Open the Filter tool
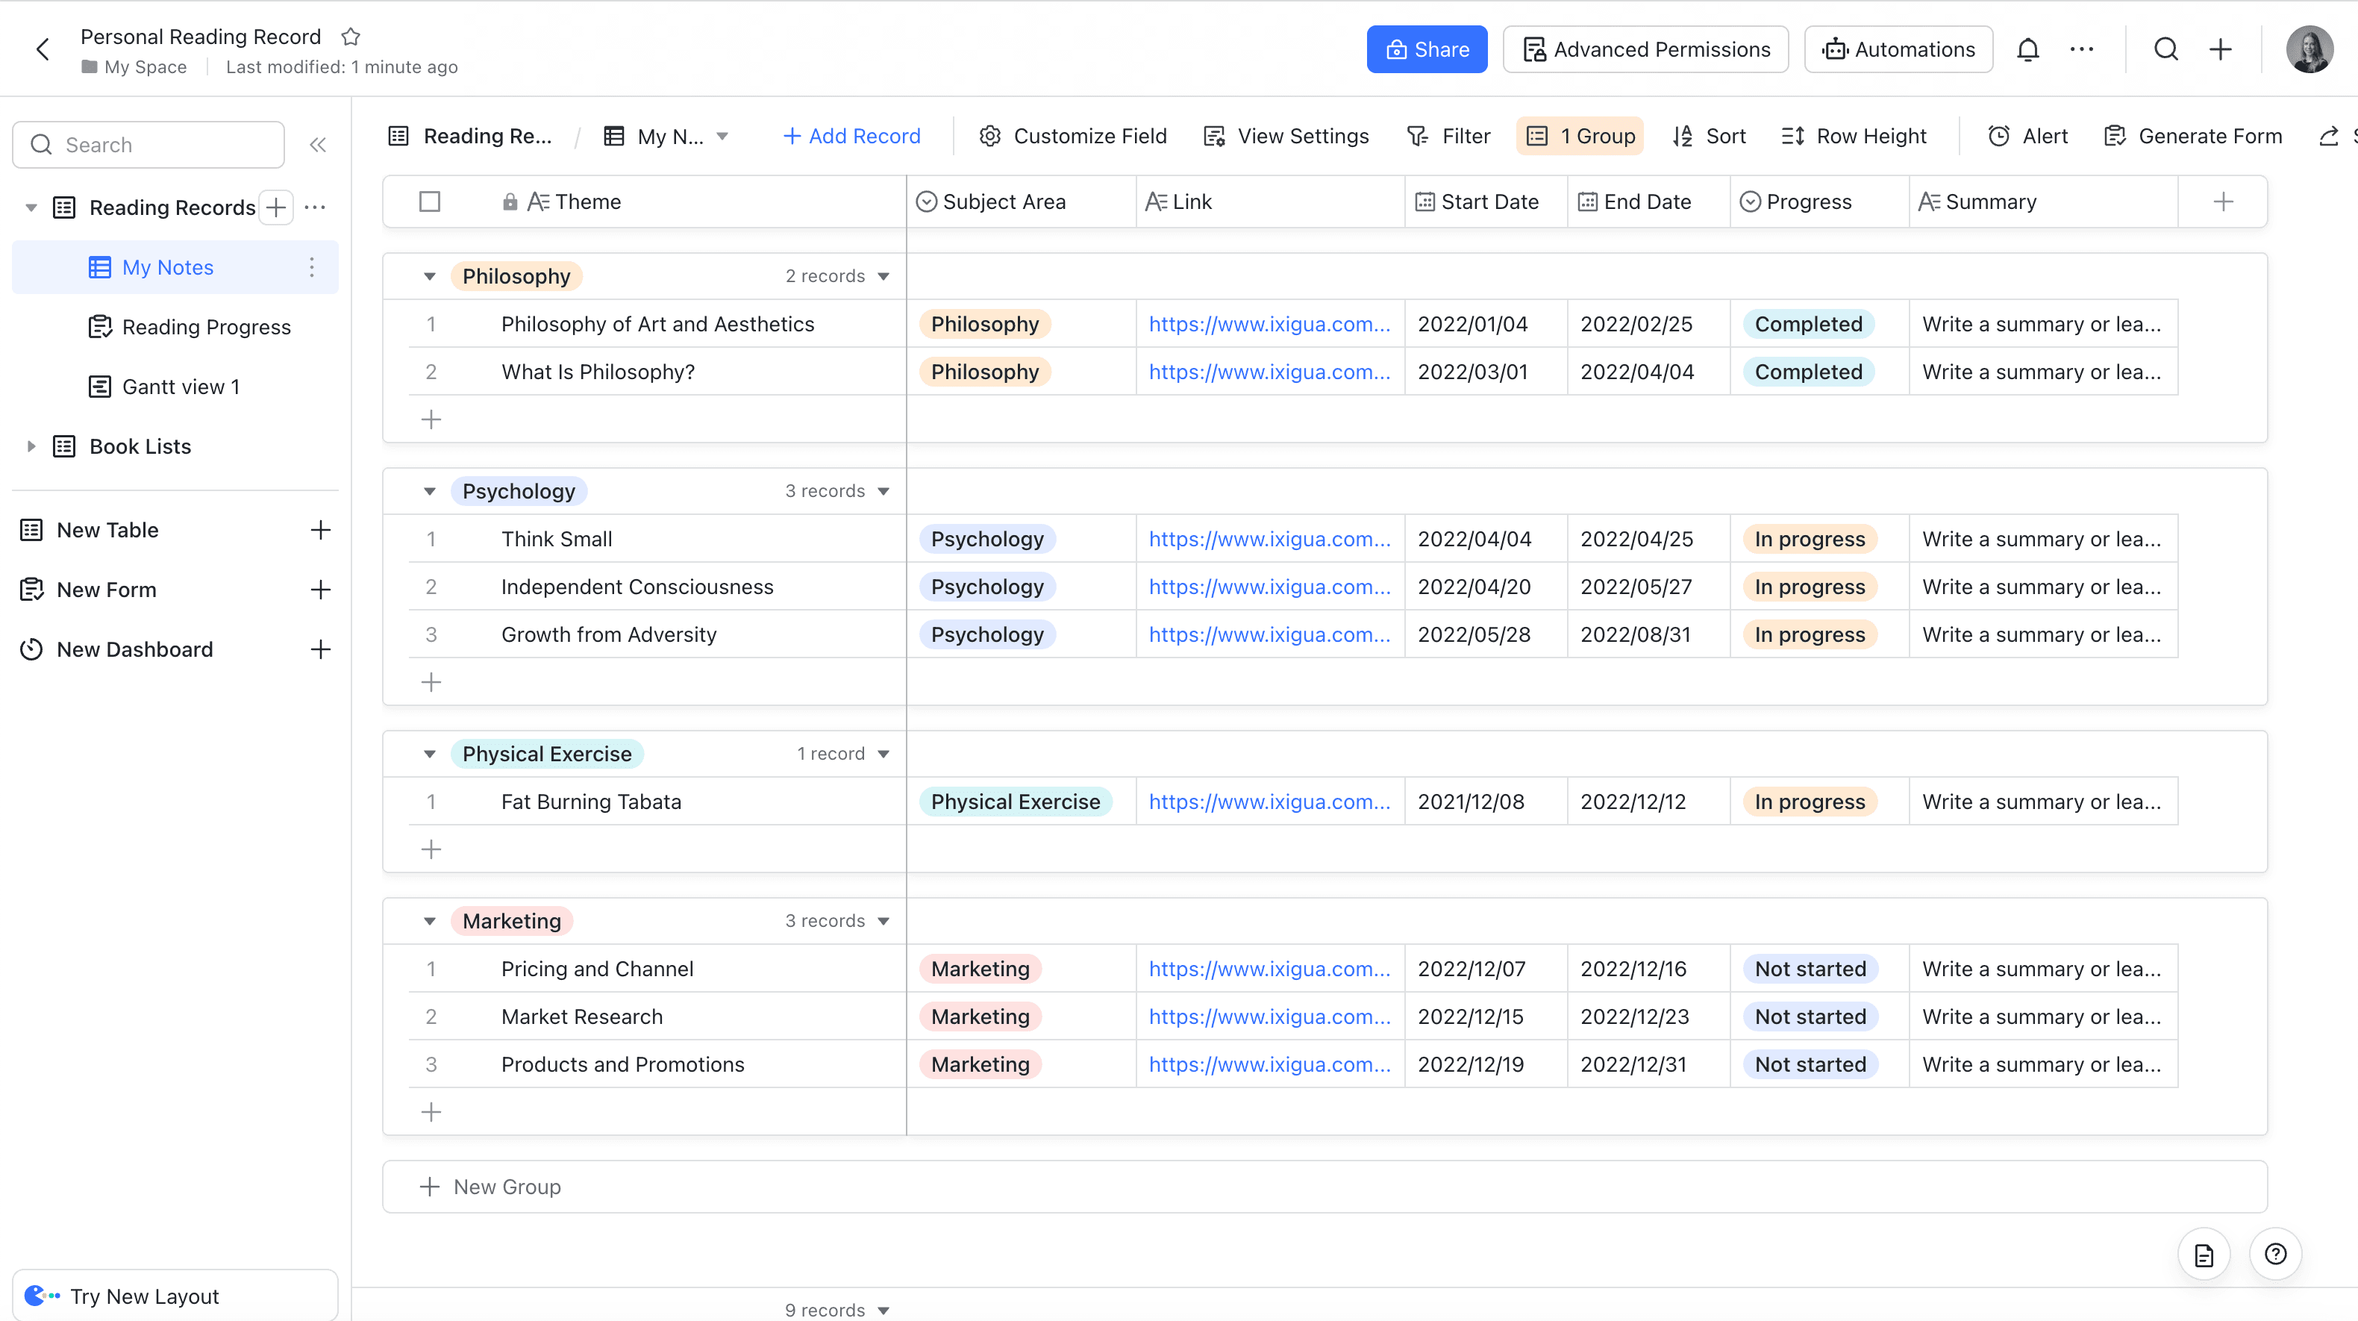Viewport: 2358px width, 1321px height. (x=1449, y=136)
